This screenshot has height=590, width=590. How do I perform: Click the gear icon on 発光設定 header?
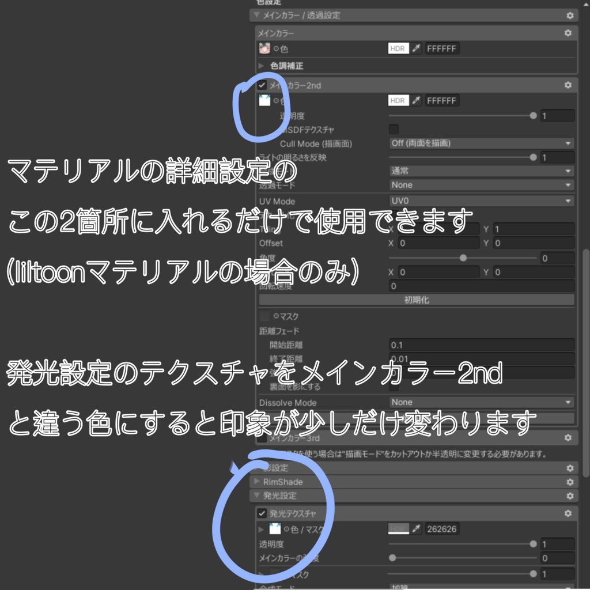pos(568,495)
